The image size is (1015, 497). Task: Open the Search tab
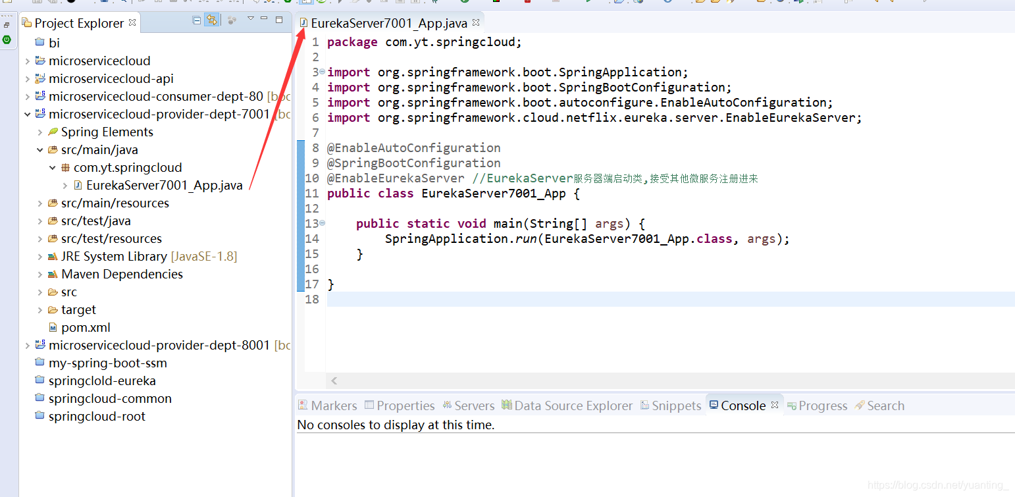pos(879,405)
